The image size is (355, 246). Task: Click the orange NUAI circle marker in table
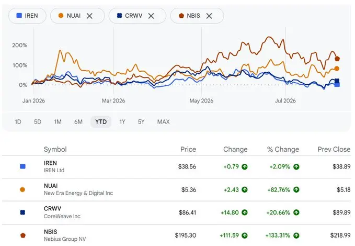tap(22, 189)
